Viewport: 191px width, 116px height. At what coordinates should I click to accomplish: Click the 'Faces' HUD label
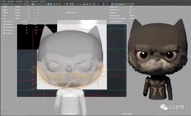tap(5, 12)
